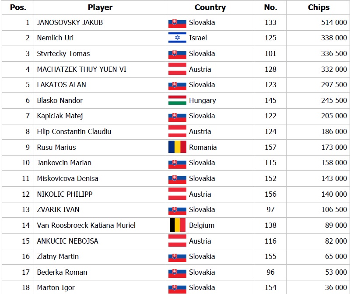This screenshot has height=294, width=350.
Task: Click the Romania flag icon
Action: click(x=177, y=147)
